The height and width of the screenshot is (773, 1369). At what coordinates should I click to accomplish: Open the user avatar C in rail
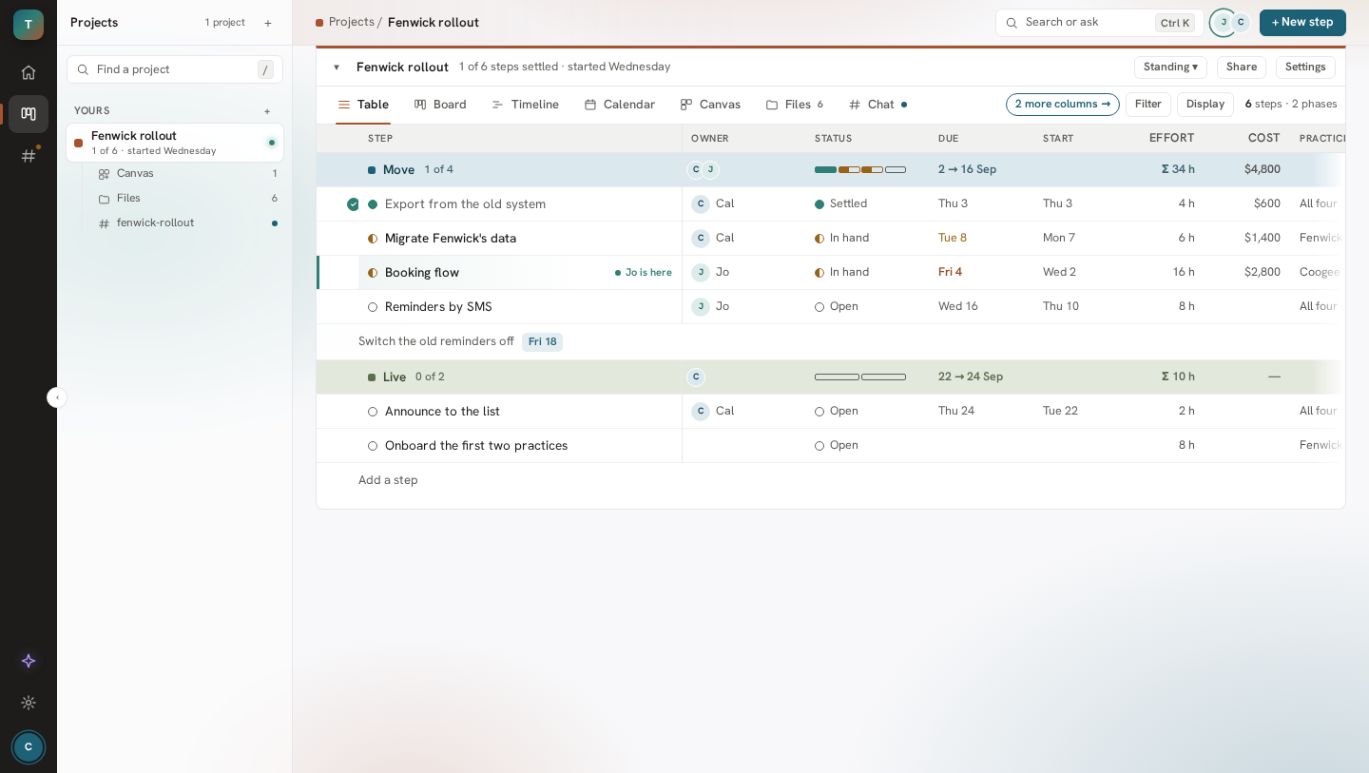coord(29,747)
